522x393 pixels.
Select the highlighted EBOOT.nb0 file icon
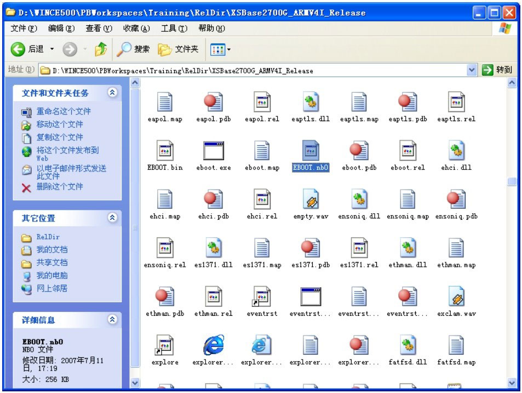(311, 151)
